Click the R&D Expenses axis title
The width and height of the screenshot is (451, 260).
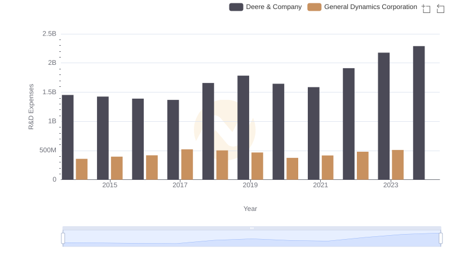tap(31, 107)
